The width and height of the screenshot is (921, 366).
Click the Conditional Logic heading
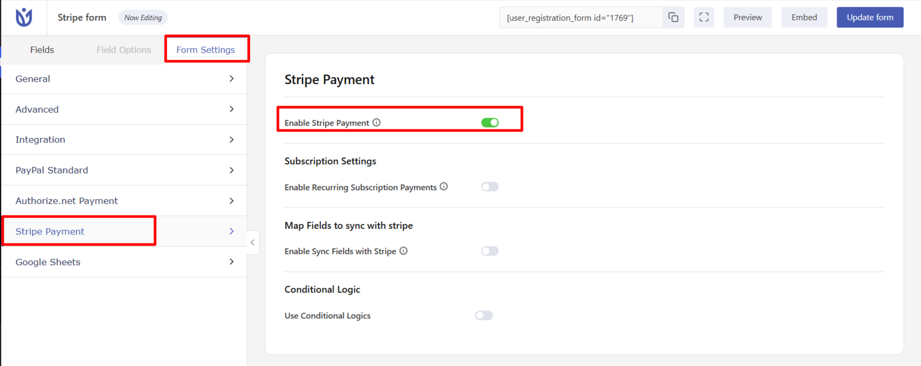(322, 289)
